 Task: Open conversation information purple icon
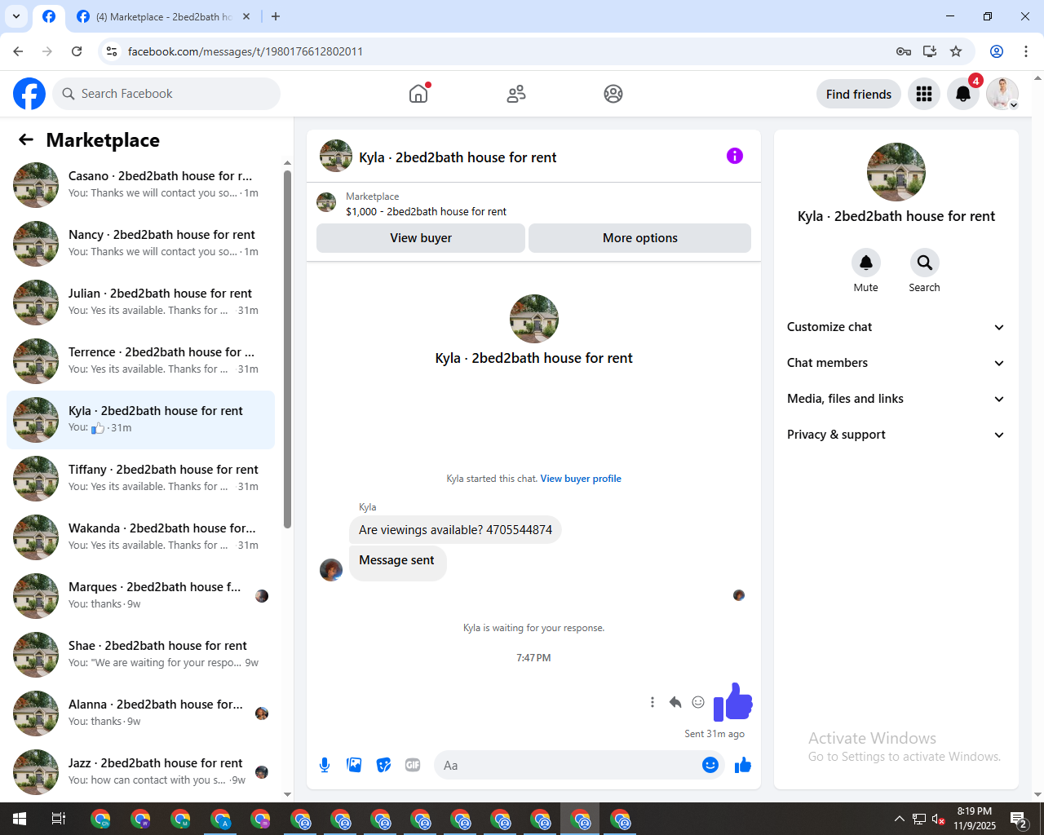coord(735,156)
